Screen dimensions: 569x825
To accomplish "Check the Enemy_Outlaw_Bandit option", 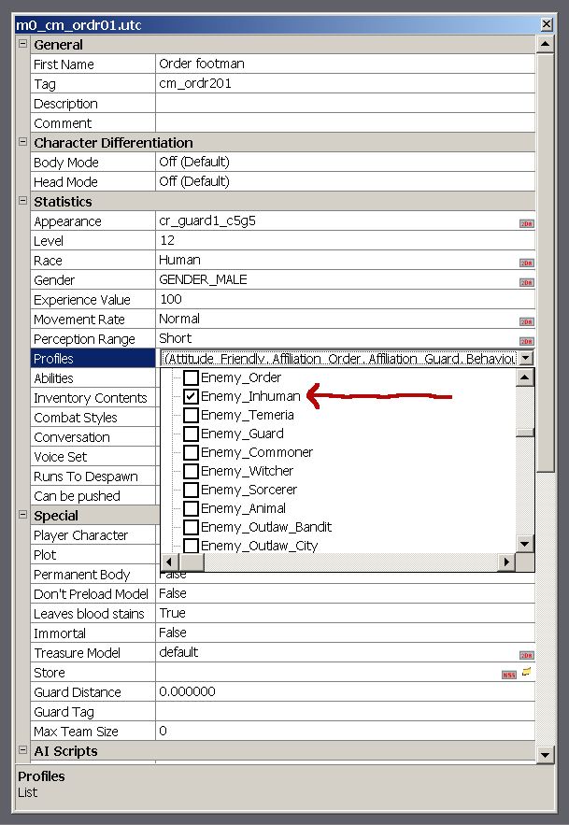I will pos(191,527).
